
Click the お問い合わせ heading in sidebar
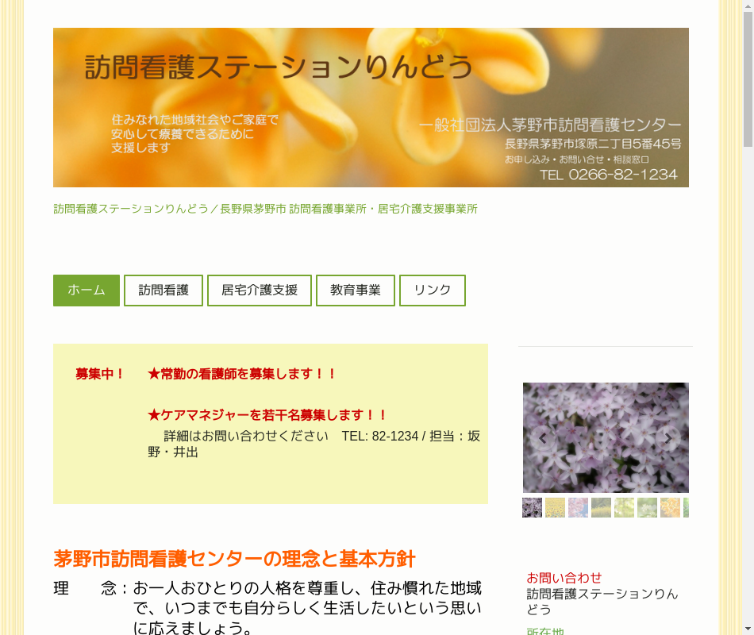564,578
